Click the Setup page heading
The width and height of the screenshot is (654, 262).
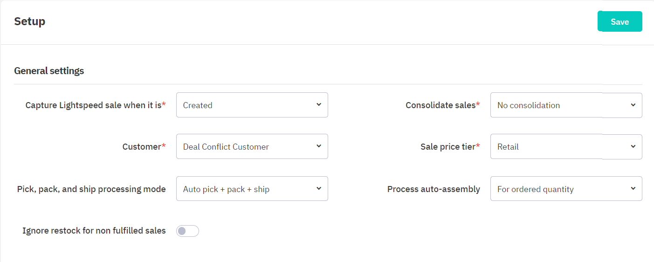[x=29, y=21]
